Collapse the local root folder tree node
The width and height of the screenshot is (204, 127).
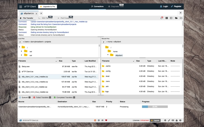(19, 47)
